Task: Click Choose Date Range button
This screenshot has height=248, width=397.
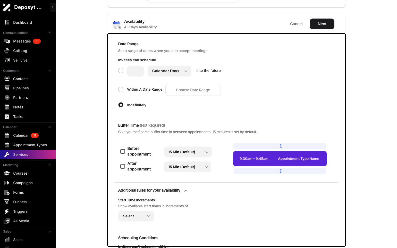Action: click(x=193, y=90)
